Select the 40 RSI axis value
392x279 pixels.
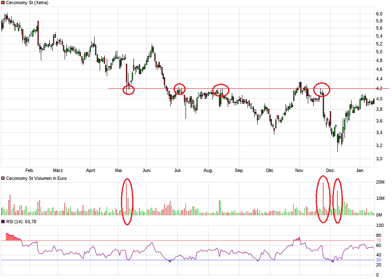coord(379,255)
